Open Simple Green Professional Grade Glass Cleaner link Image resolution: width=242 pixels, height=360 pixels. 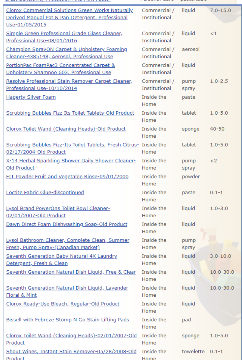pyautogui.click(x=64, y=34)
